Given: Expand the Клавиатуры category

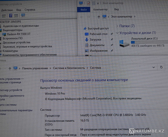Looking at the screenshot, I should tap(10, 51).
